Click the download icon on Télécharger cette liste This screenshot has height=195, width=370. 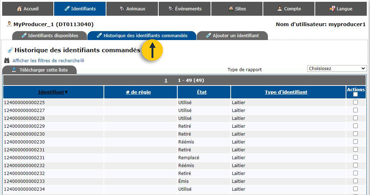(14, 69)
